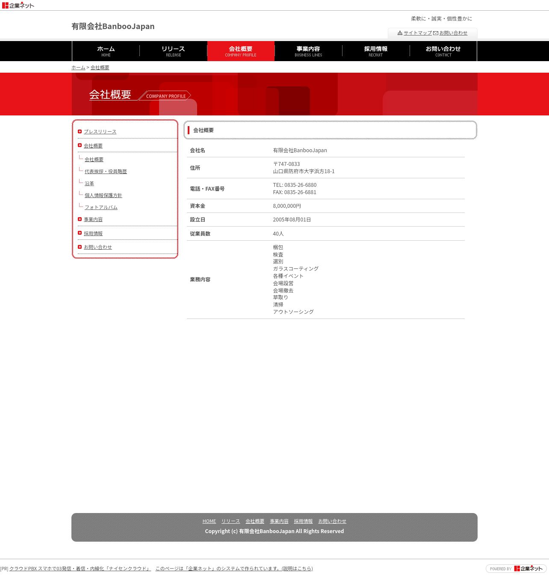Click アウトソーシング in the business list
The image size is (549, 578).
point(293,312)
